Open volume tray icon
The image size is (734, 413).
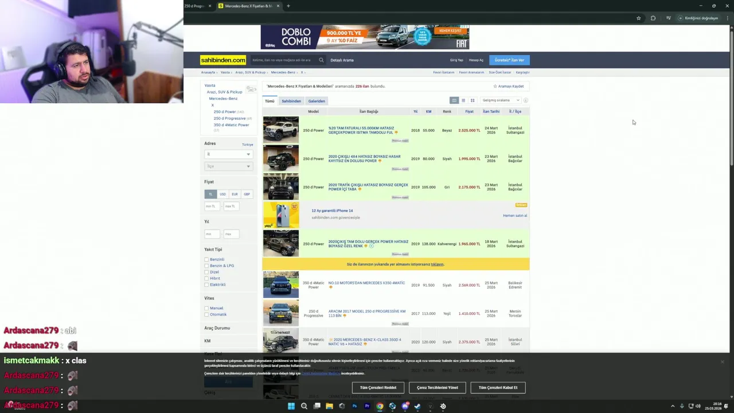pos(698,406)
